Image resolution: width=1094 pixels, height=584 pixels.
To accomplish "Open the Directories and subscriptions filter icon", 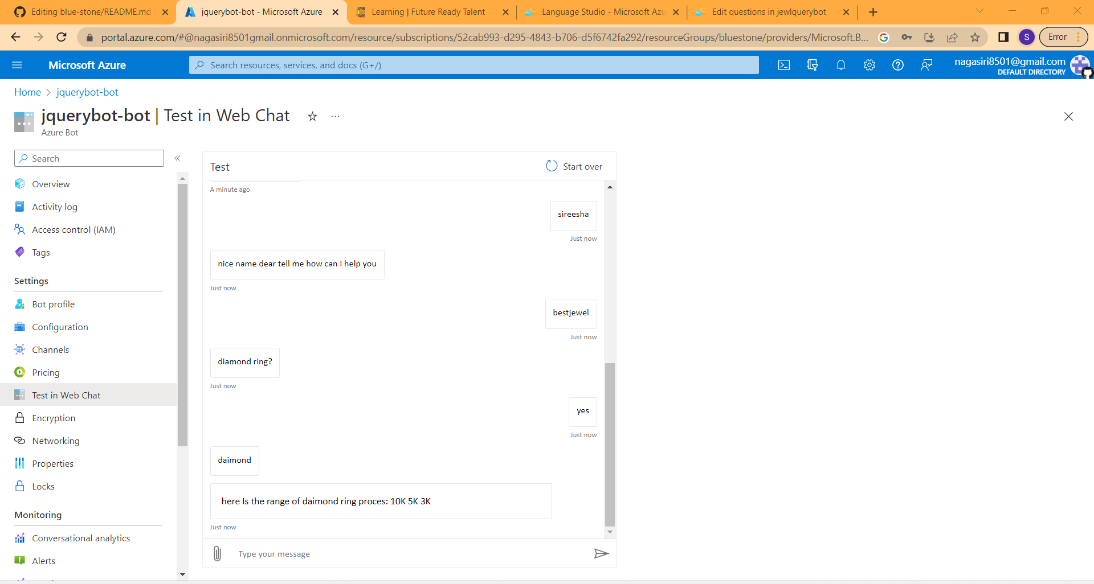I will [813, 65].
